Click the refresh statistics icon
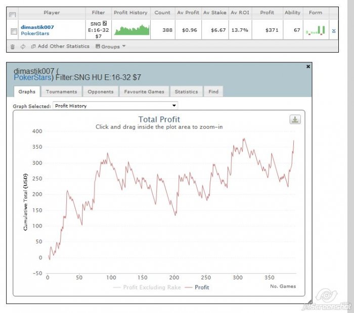Viewport: 354px width, 313px height. [x=23, y=47]
